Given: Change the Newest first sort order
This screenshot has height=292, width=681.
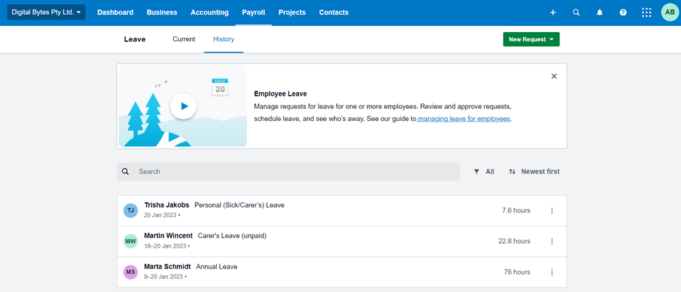Looking at the screenshot, I should click(534, 172).
